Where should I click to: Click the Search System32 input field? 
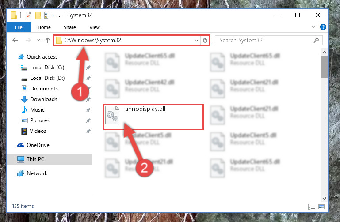pos(264,40)
